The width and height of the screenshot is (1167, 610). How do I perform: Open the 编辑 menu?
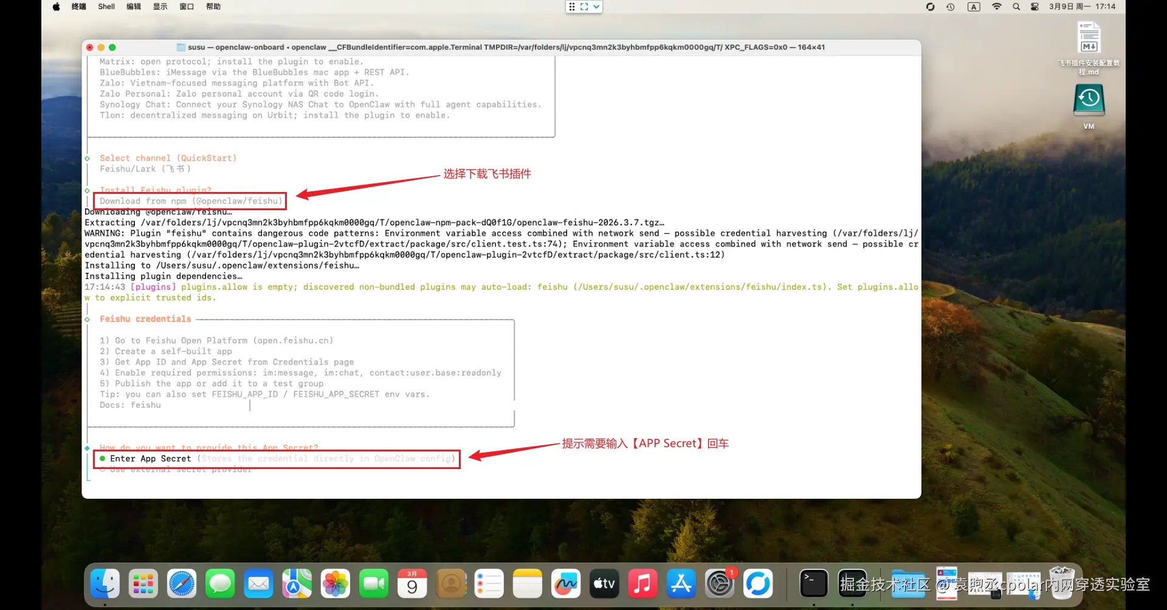[134, 7]
